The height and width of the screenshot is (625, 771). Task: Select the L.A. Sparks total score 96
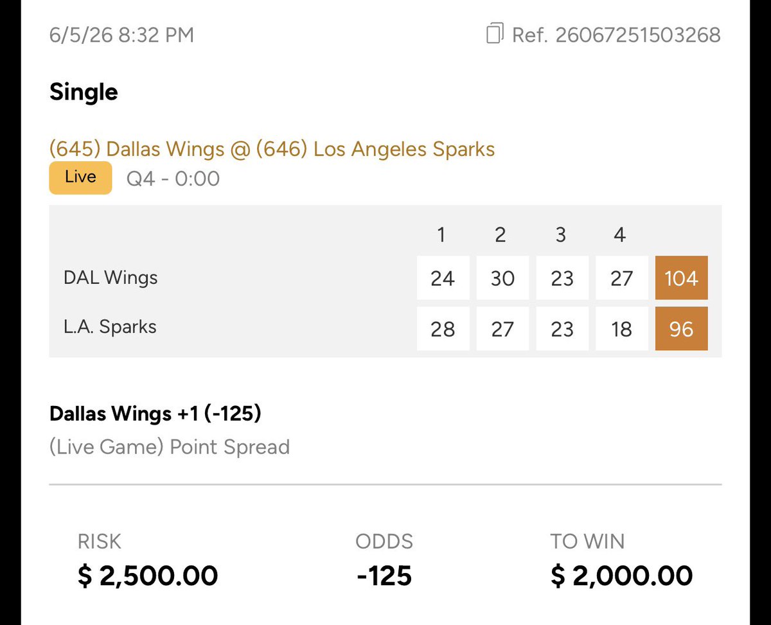(x=681, y=329)
